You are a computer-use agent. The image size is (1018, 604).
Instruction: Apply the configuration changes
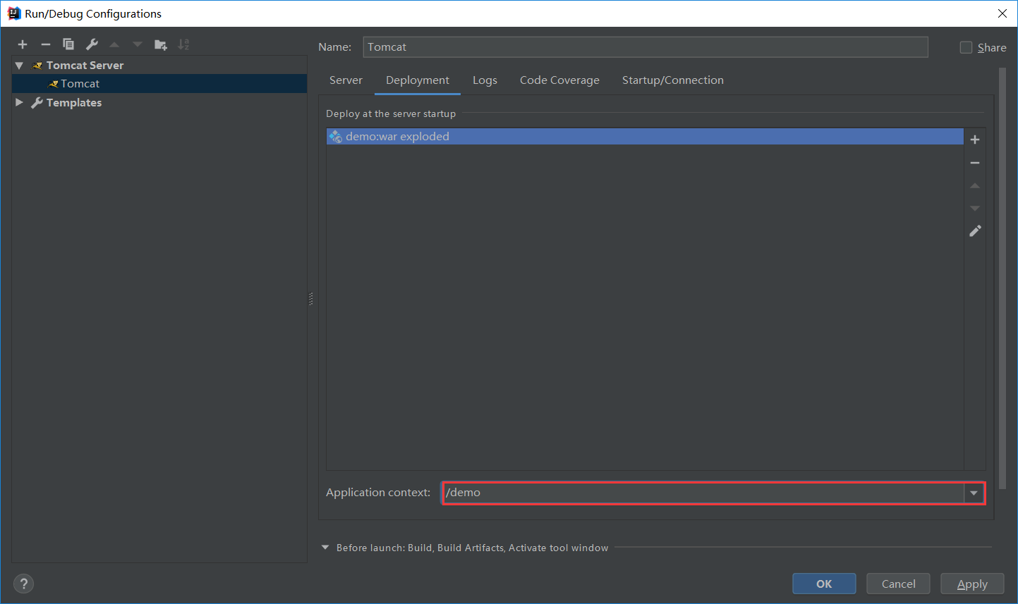(972, 584)
